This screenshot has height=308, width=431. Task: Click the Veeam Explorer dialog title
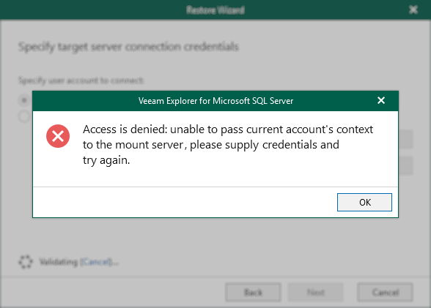click(x=215, y=101)
